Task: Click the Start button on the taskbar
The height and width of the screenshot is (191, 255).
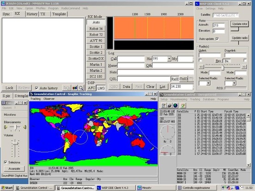Action: pos(7,188)
